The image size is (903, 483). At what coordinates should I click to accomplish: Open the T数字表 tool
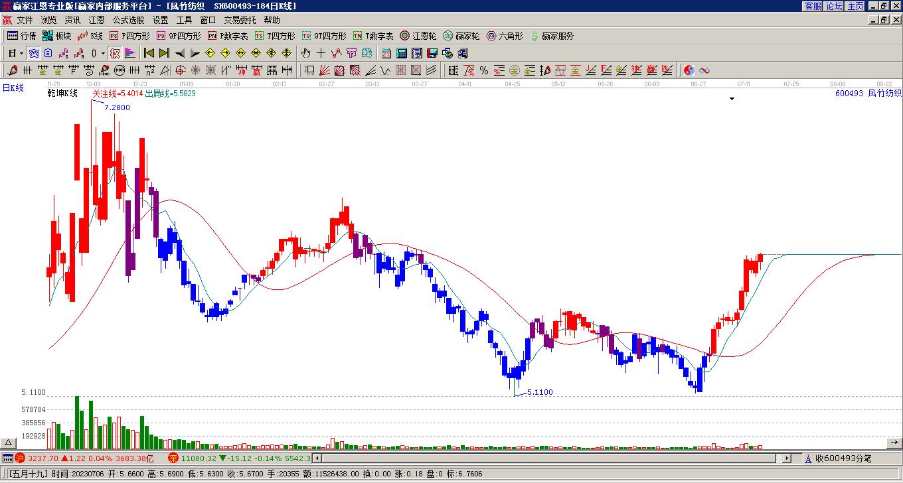pyautogui.click(x=373, y=36)
